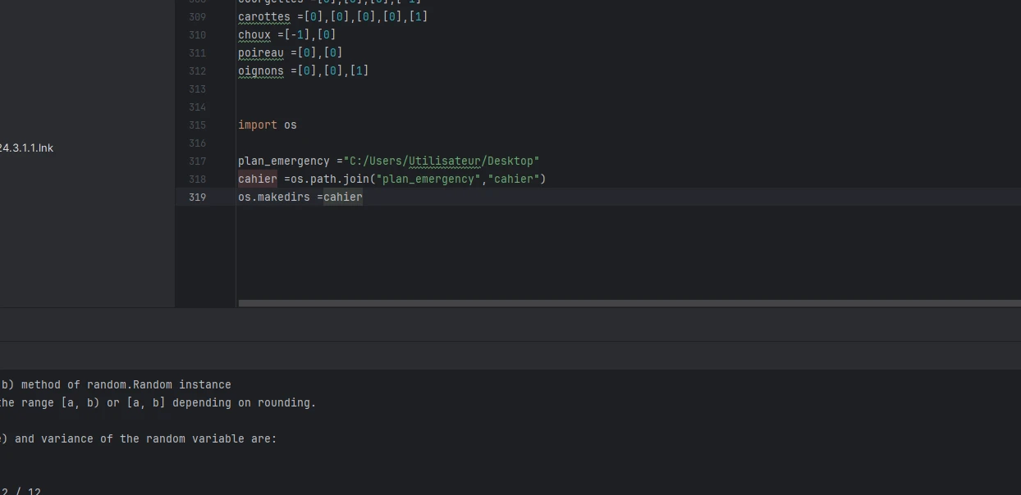The height and width of the screenshot is (495, 1021).
Task: Click the poireau variable name
Action: [260, 53]
